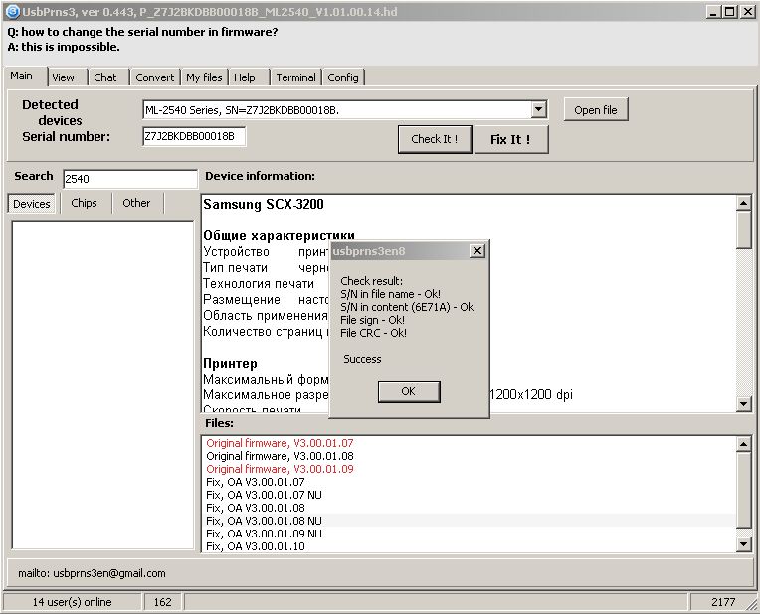Switch to the Terminal tab
The height and width of the screenshot is (614, 760).
point(295,77)
